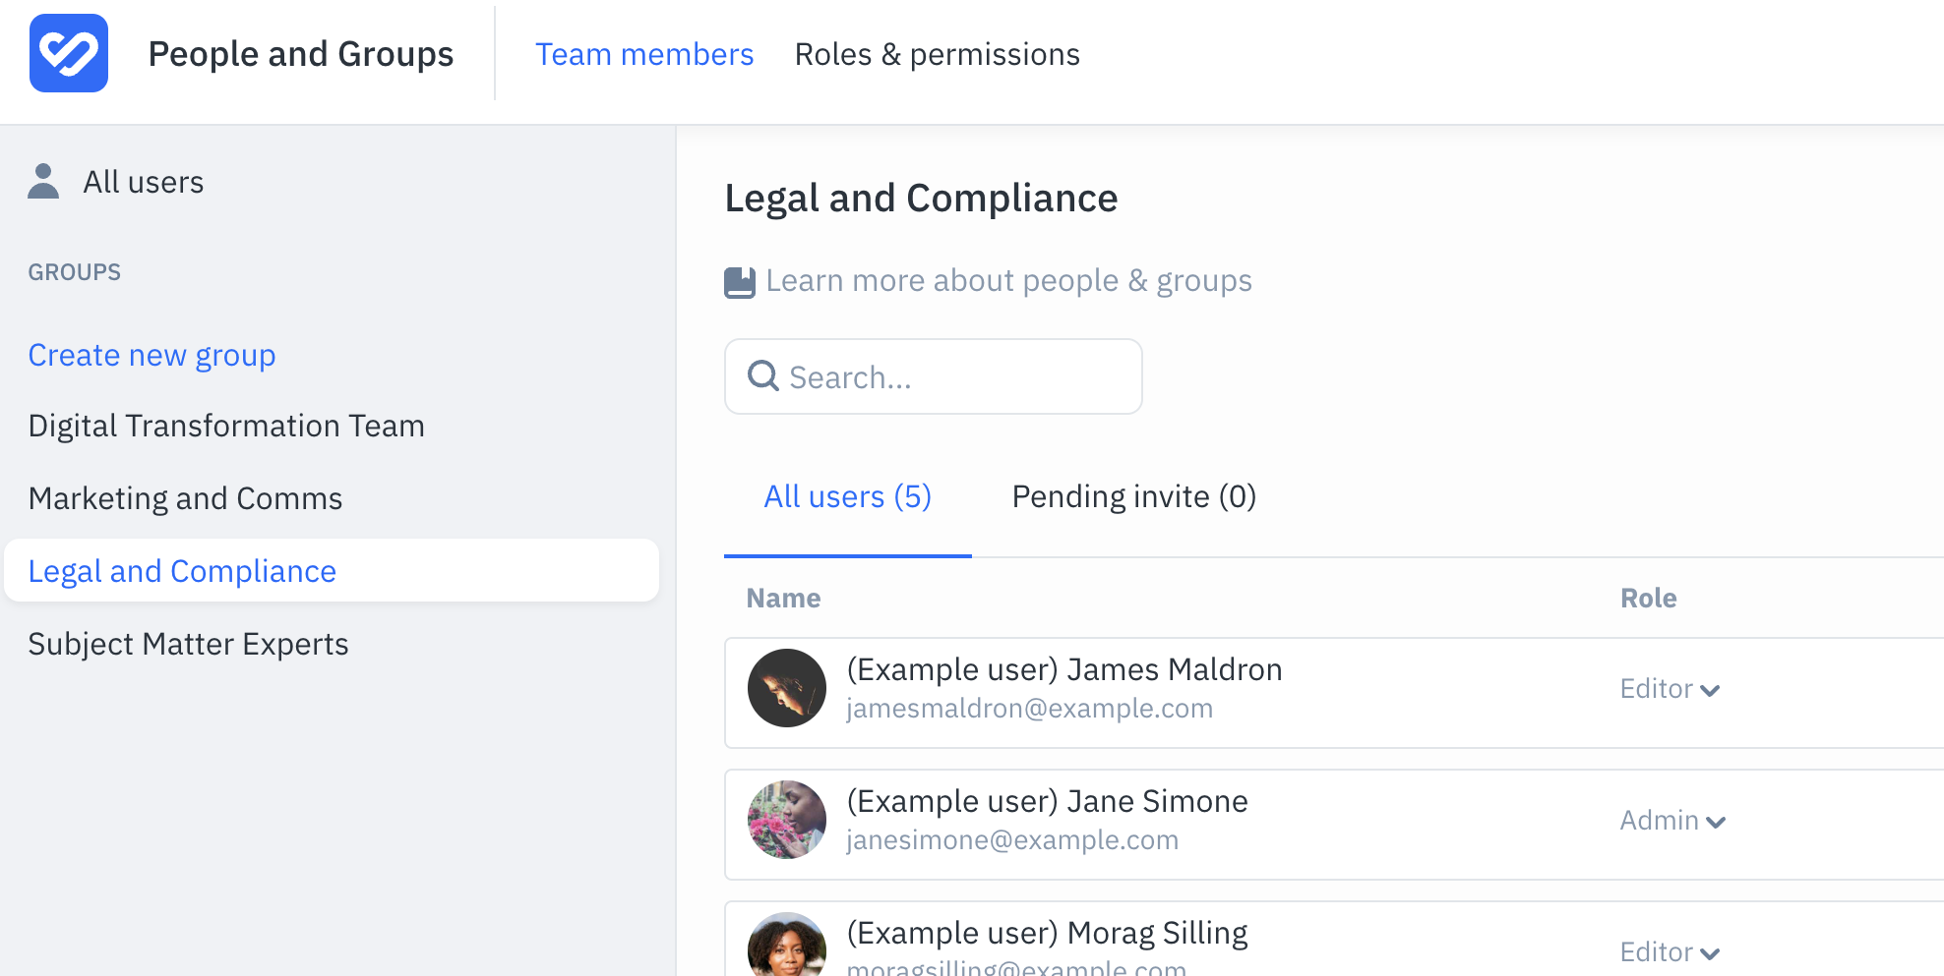Click the People and Groups title
This screenshot has height=976, width=1944.
[301, 54]
